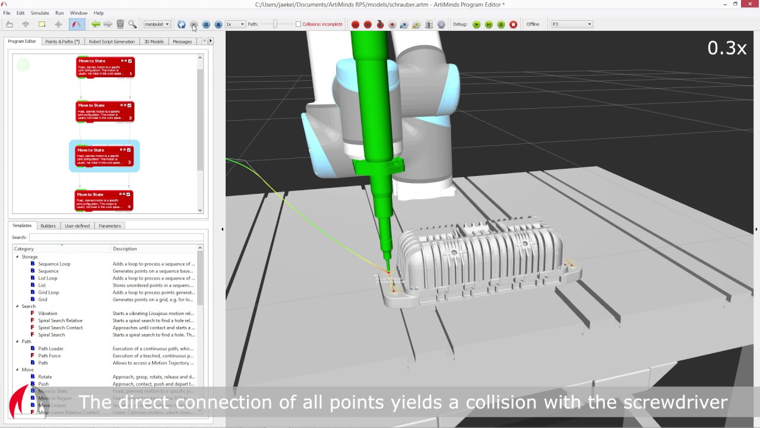Click the Path slider handle
Screen dimensions: 760x428
[x=275, y=24]
